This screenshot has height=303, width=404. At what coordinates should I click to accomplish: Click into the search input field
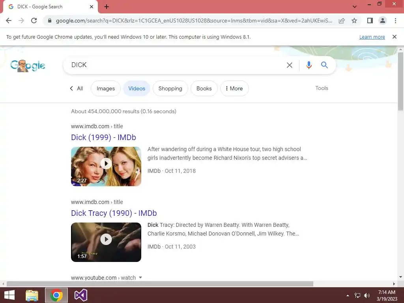[176, 65]
